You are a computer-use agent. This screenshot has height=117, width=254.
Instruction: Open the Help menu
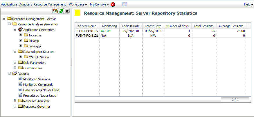[x=248, y=4]
